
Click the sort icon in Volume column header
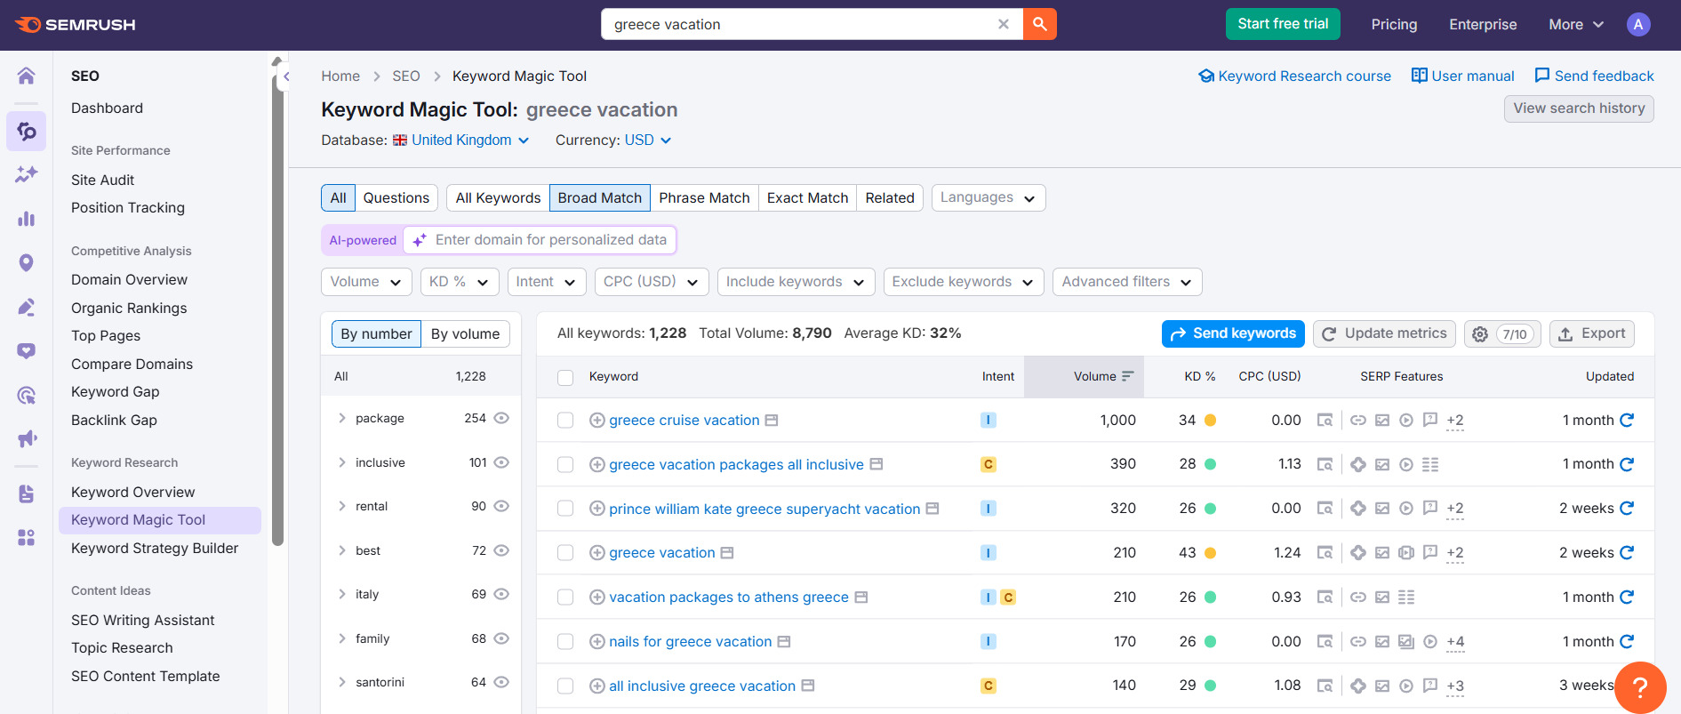(x=1127, y=376)
